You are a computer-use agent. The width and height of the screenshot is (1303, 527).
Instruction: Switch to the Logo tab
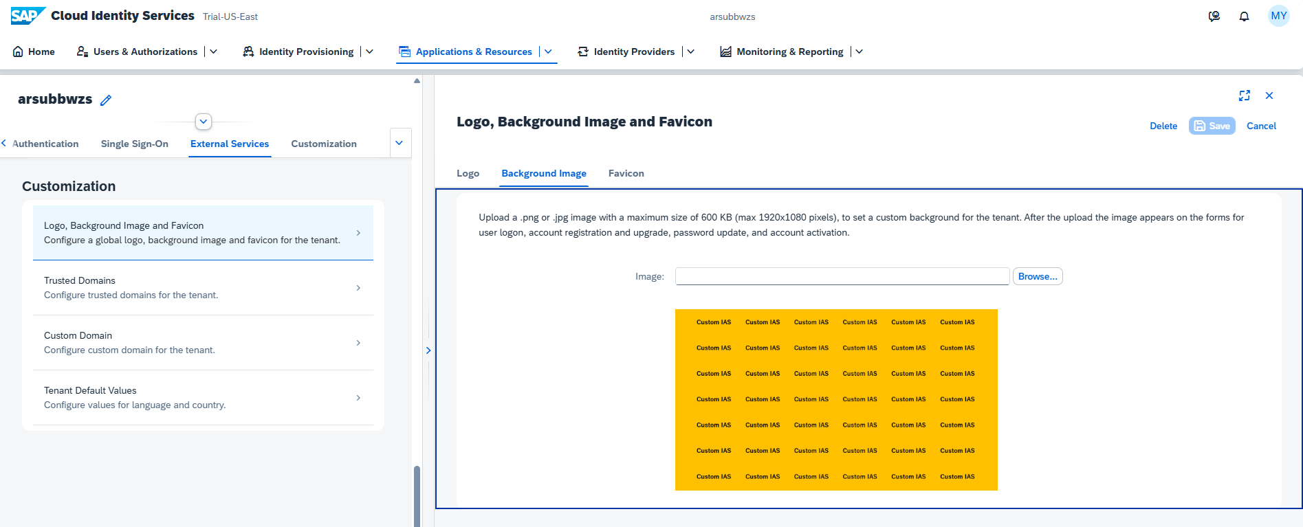pos(468,173)
